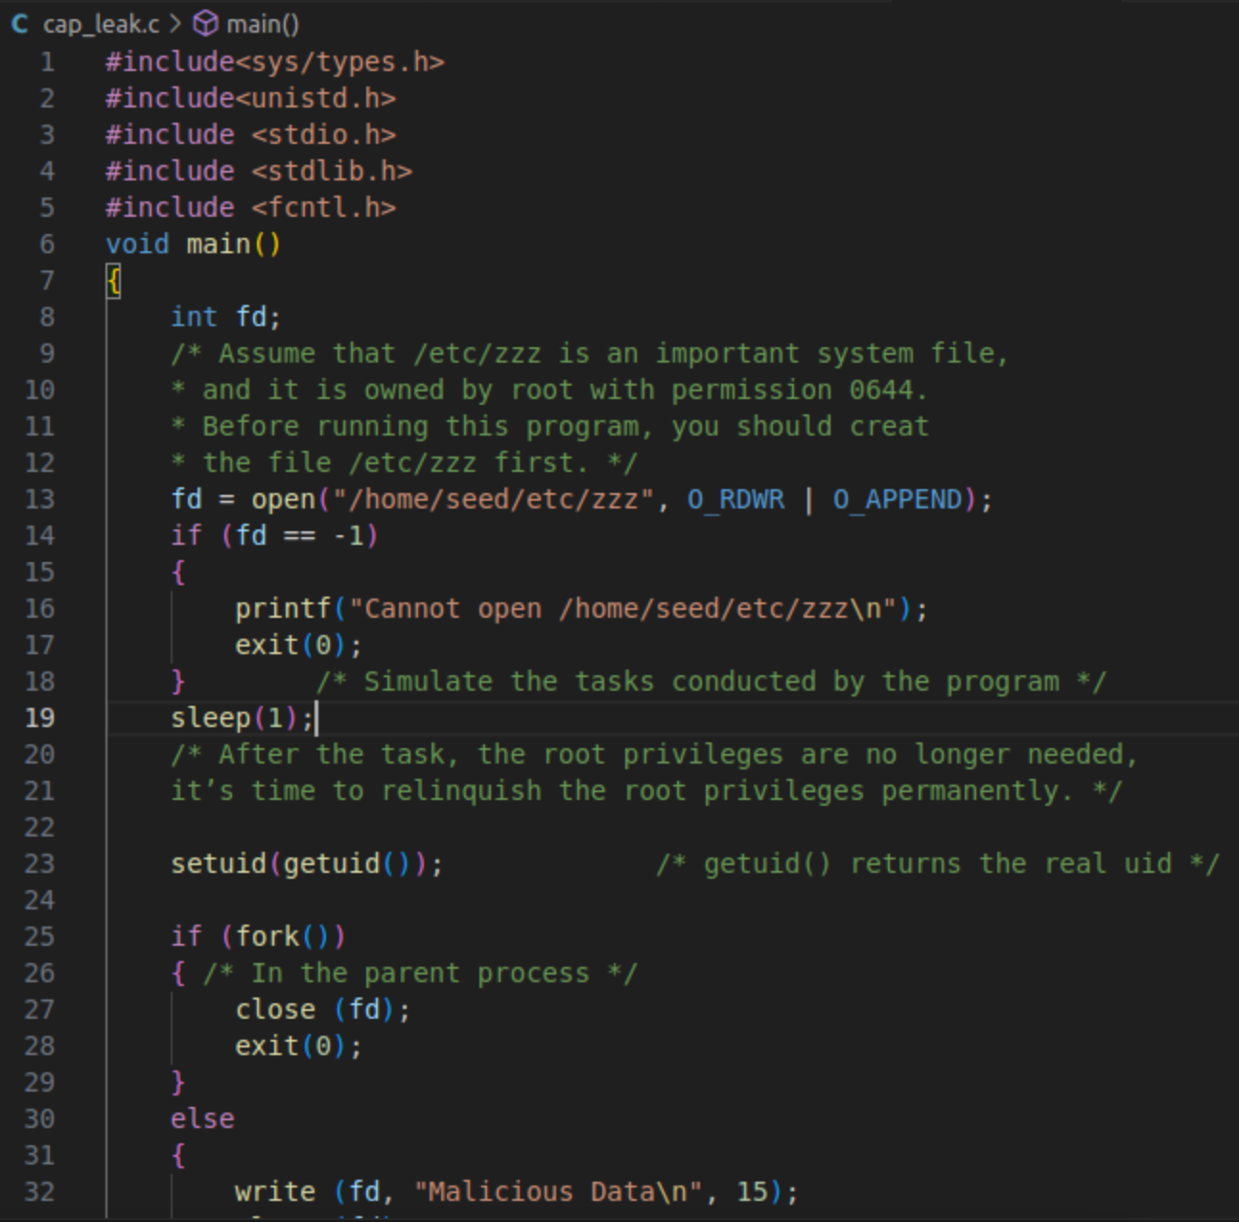Click the cube symbol icon beside main()
Viewport: 1239px width, 1222px height.
click(x=205, y=23)
